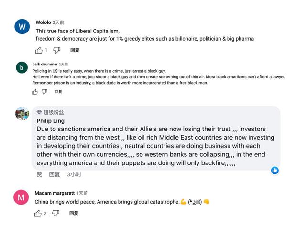Open Madam margarett's pink avatar
The width and height of the screenshot is (306, 227).
pos(21,197)
